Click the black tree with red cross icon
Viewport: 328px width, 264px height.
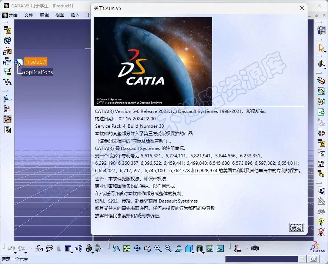pyautogui.click(x=7, y=82)
